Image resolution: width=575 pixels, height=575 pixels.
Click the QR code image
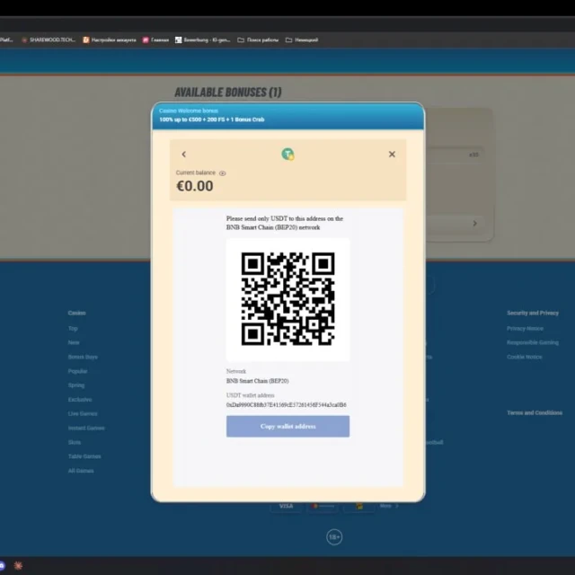(287, 299)
